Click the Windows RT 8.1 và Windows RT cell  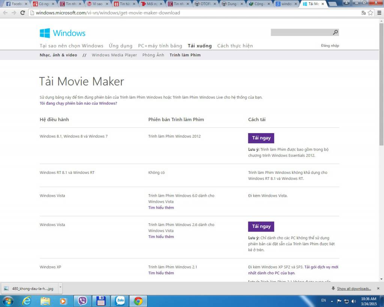pyautogui.click(x=67, y=172)
